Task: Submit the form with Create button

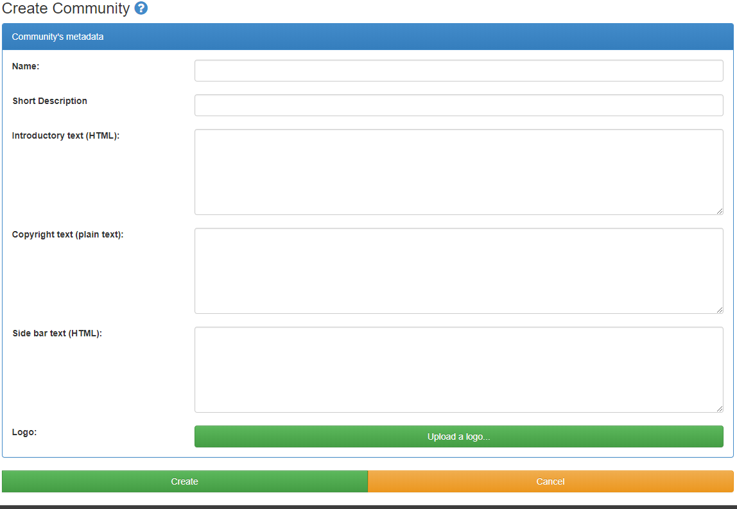Action: click(x=185, y=481)
